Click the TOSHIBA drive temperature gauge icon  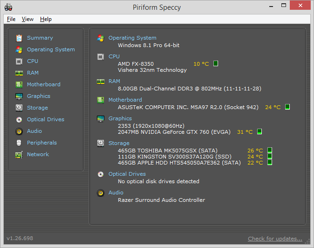click(270, 150)
